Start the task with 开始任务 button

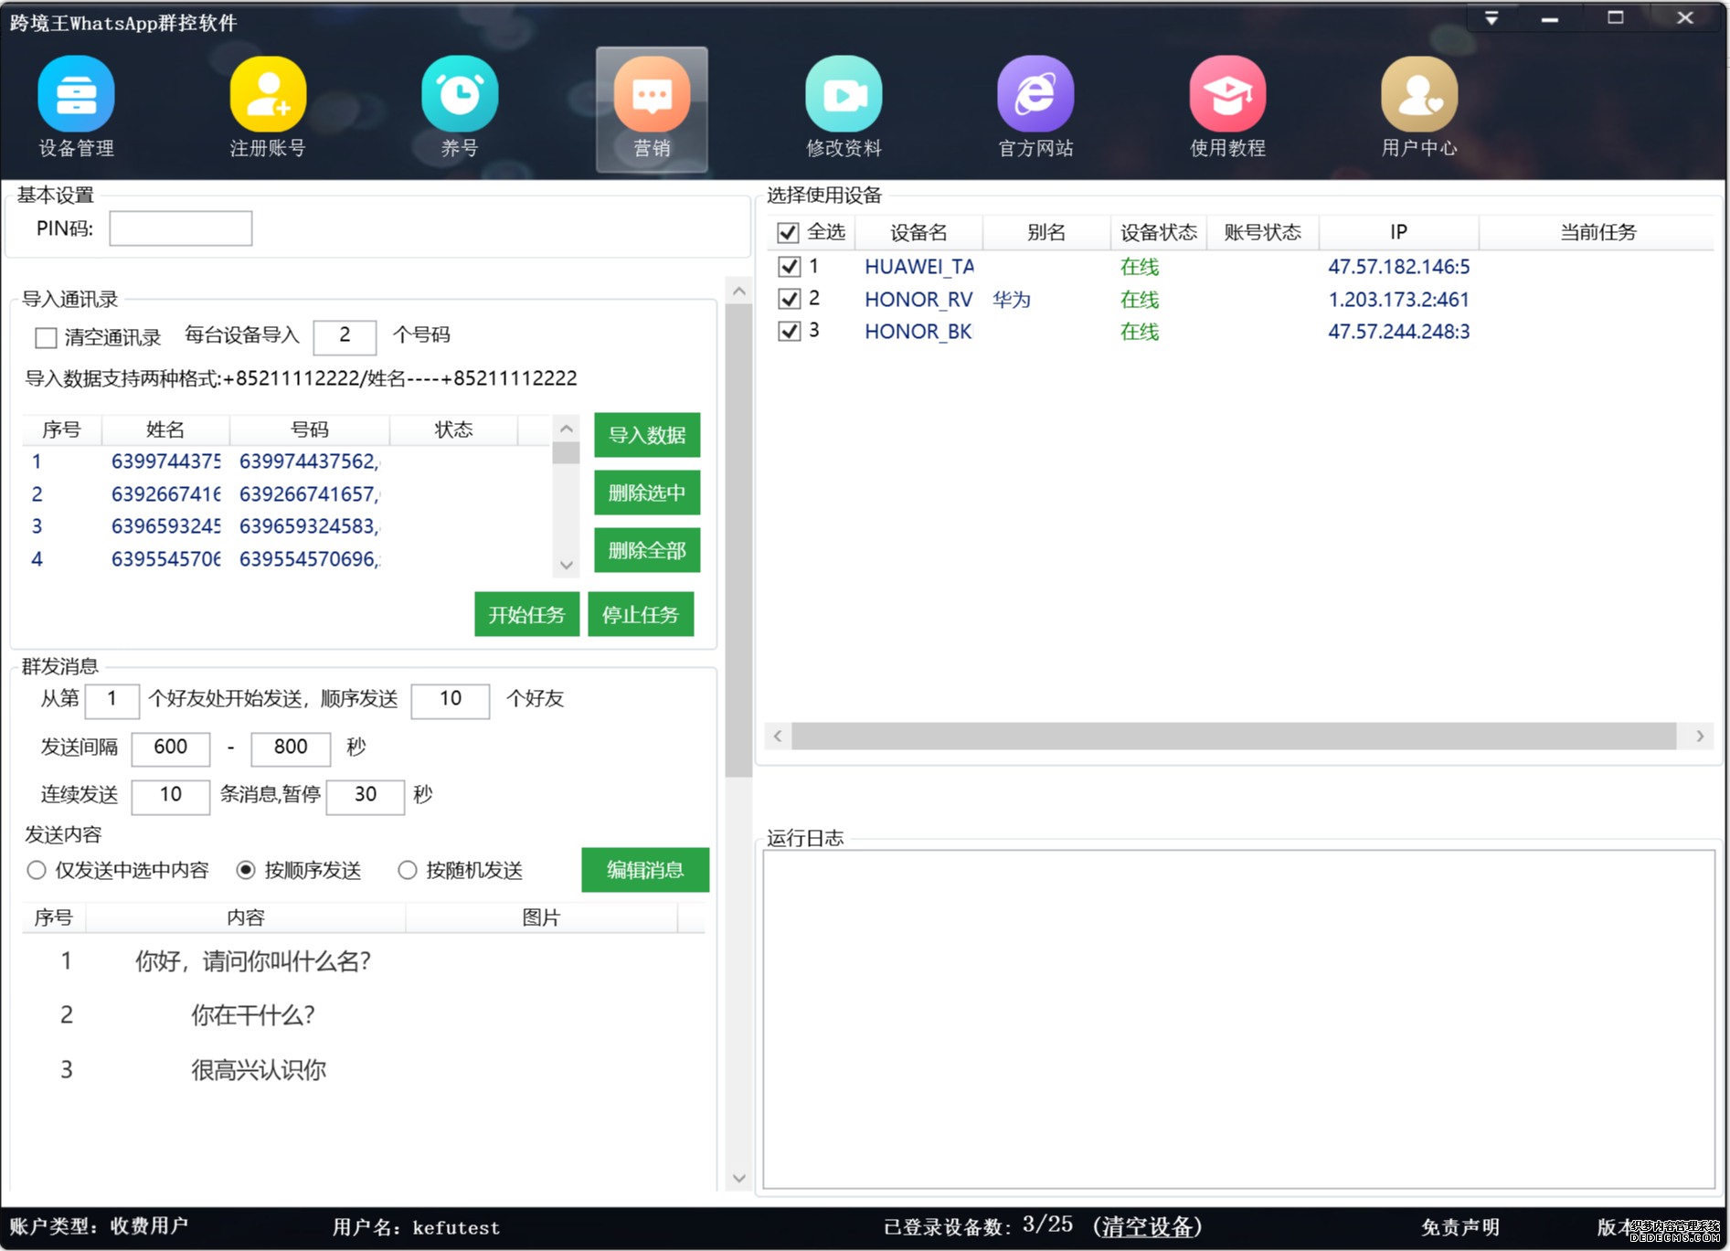(x=526, y=614)
